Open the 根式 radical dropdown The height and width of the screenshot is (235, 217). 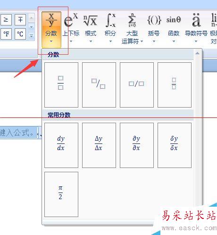pos(91,28)
